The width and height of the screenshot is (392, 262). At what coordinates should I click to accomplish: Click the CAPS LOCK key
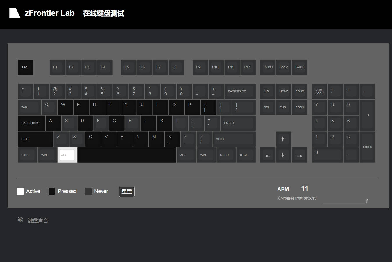point(31,123)
